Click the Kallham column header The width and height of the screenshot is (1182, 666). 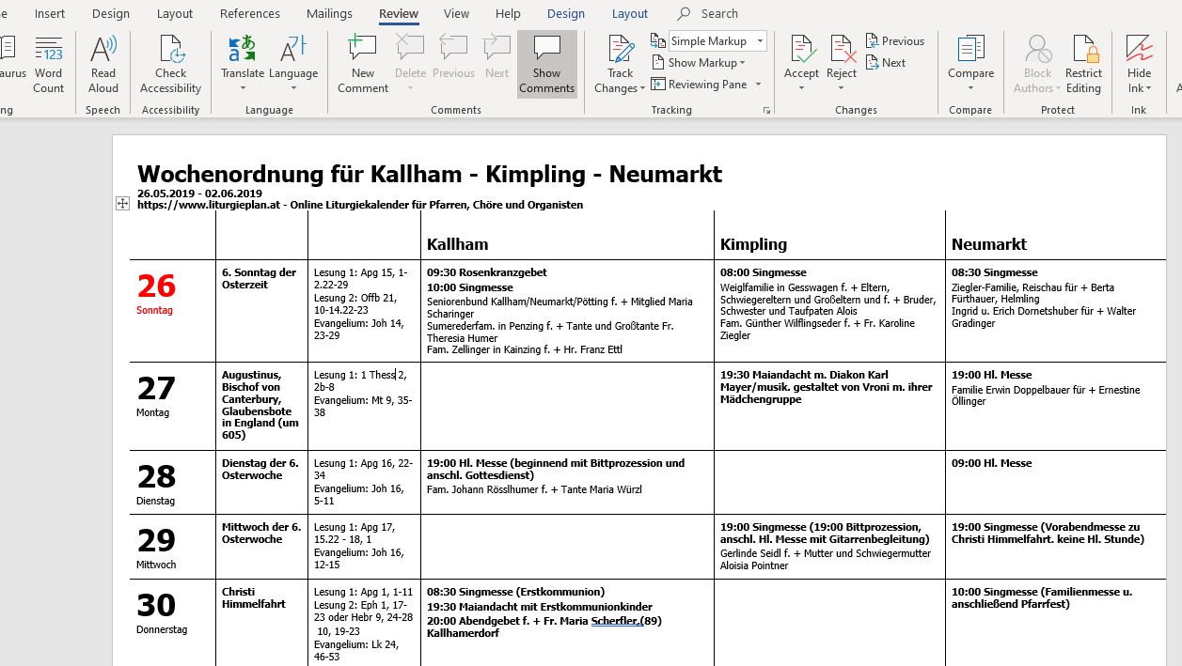pyautogui.click(x=457, y=244)
